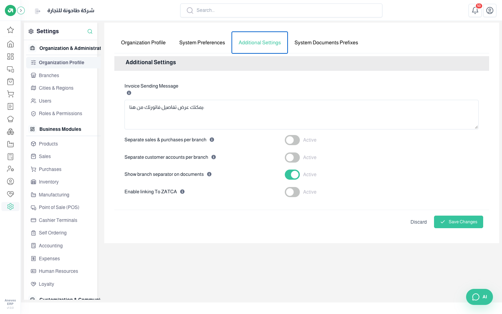
Task: Open the stacked cubes inventory icon in left rail
Action: tap(10, 132)
